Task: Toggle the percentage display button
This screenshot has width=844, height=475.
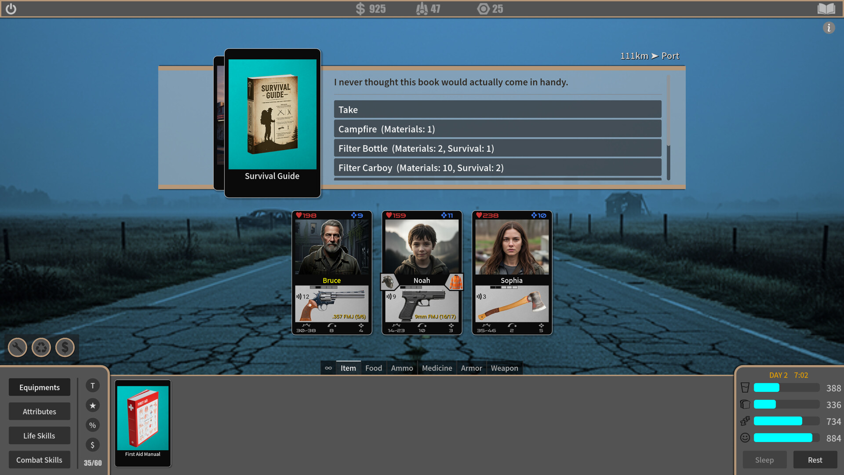Action: [x=93, y=425]
